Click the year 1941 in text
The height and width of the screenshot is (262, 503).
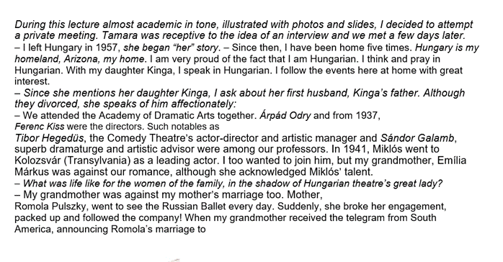tap(355, 149)
